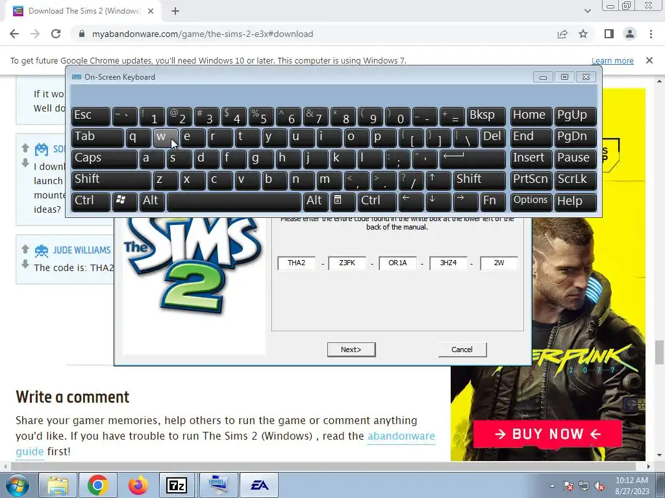665x498 pixels.
Task: Click the BUY NOW Cyberpunk ad button
Action: pos(547,434)
